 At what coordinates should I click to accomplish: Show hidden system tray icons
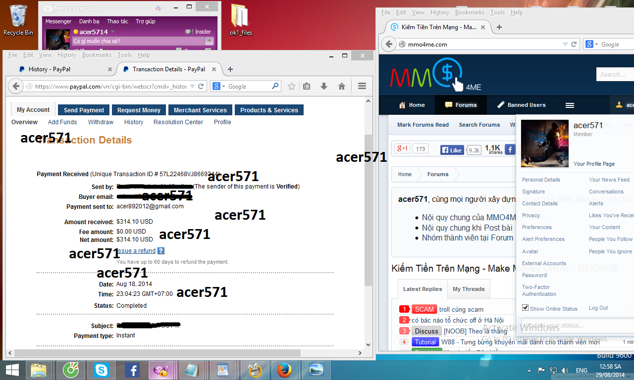(x=530, y=370)
